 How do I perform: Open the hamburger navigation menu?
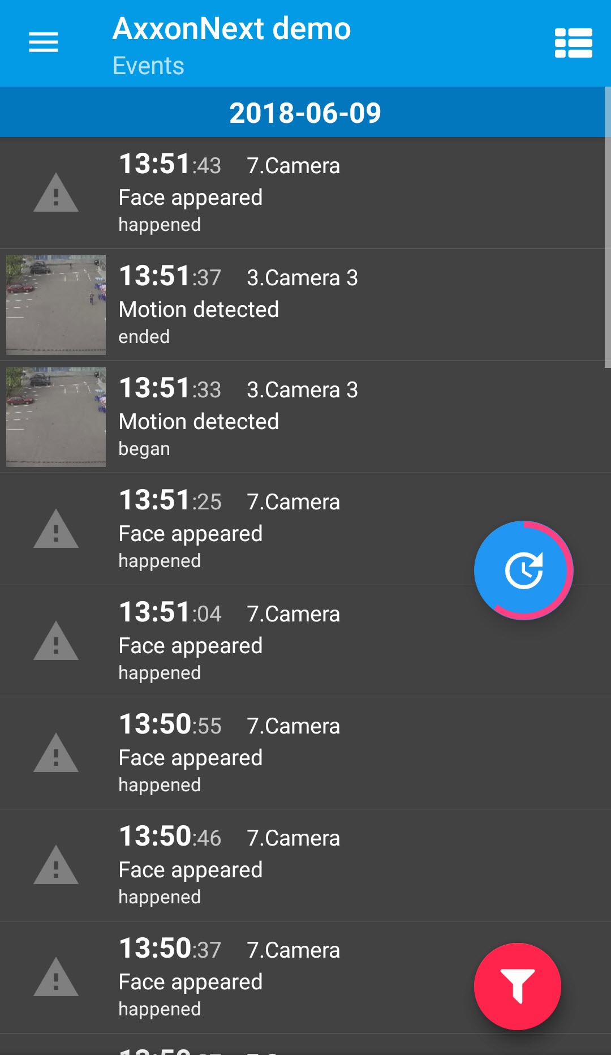point(44,42)
